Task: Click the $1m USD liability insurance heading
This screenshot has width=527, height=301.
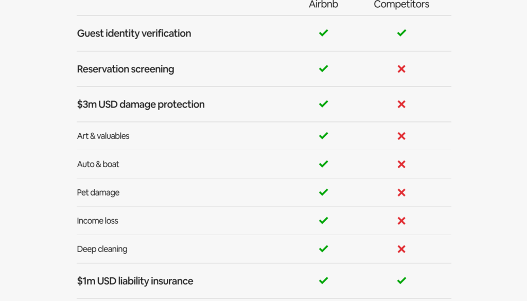Action: pyautogui.click(x=135, y=281)
